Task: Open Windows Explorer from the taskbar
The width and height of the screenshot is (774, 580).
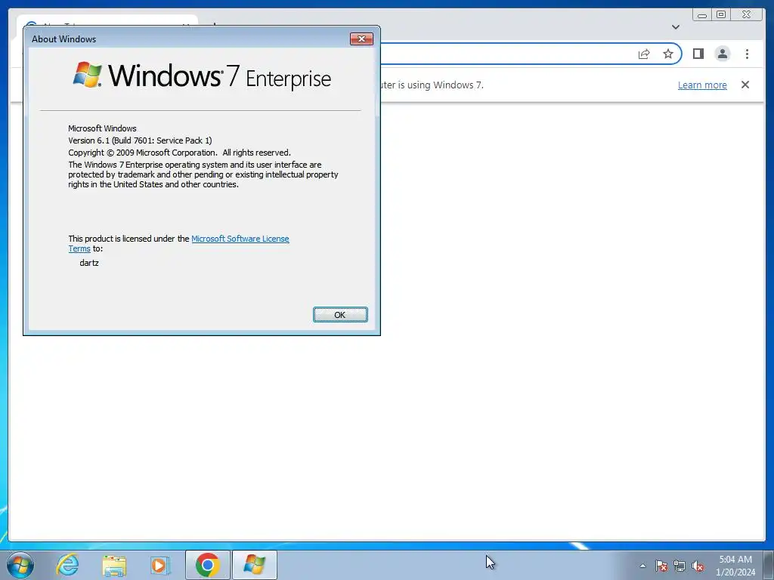Action: 114,565
